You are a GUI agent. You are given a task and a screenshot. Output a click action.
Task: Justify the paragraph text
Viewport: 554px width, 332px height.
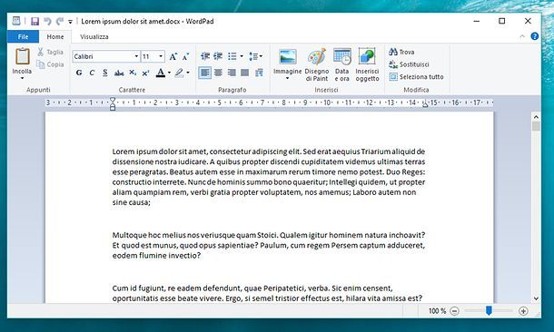pyautogui.click(x=245, y=73)
